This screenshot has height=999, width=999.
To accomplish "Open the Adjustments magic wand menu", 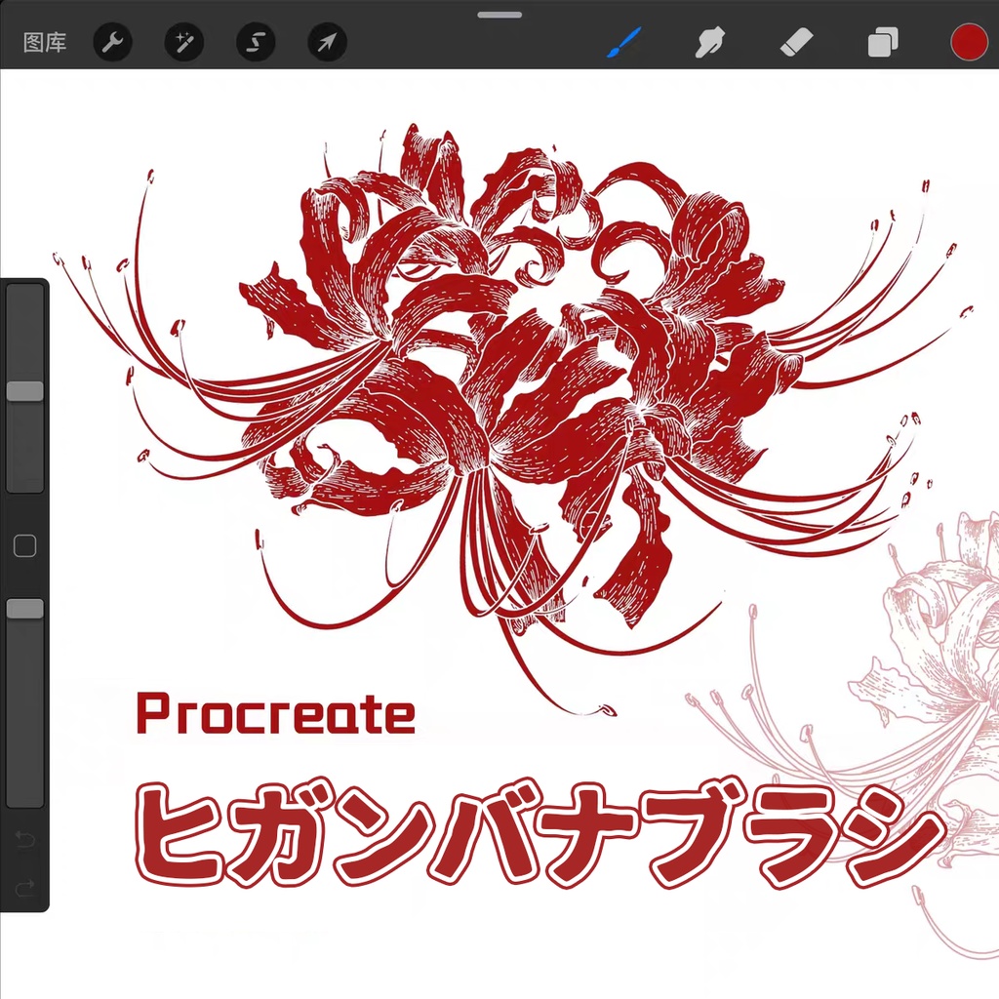I will click(x=184, y=43).
